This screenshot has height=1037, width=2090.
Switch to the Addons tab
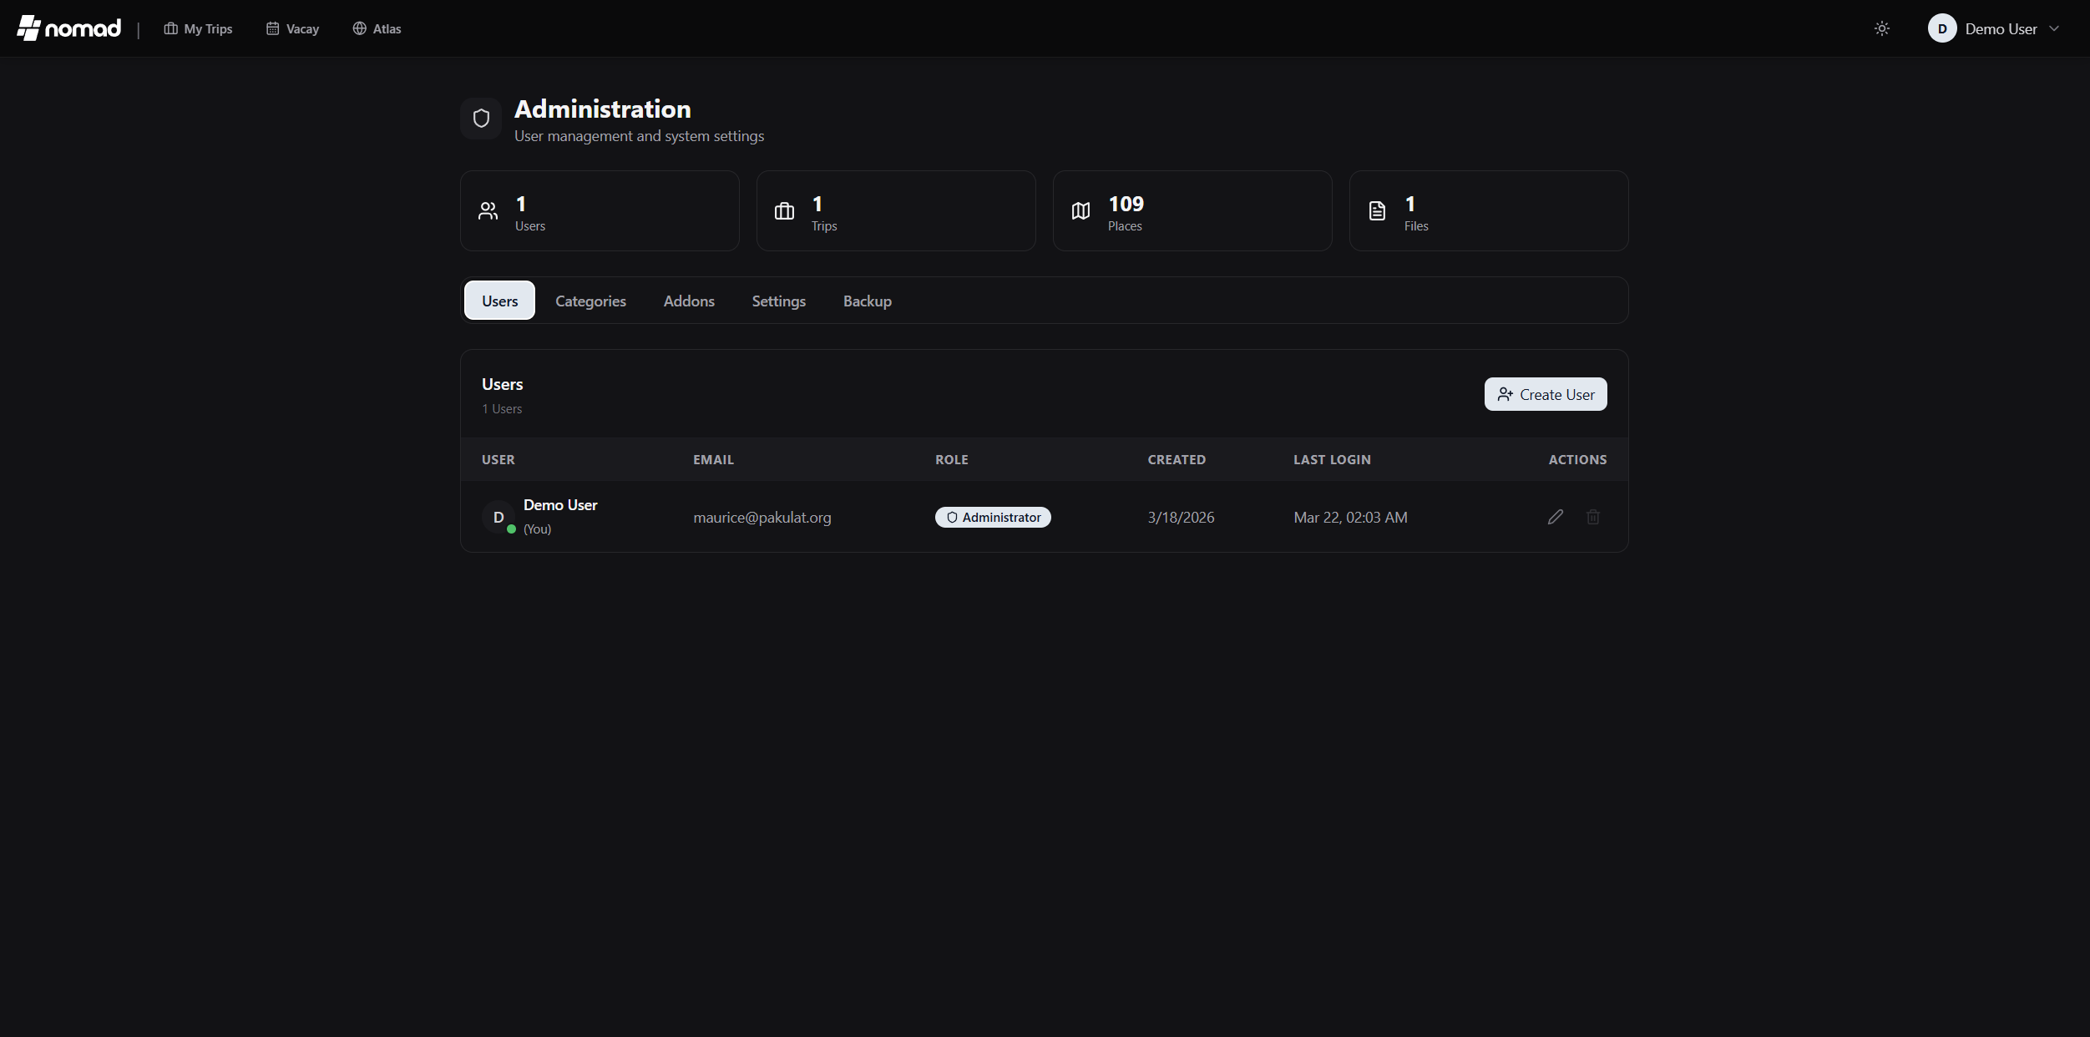coord(689,301)
